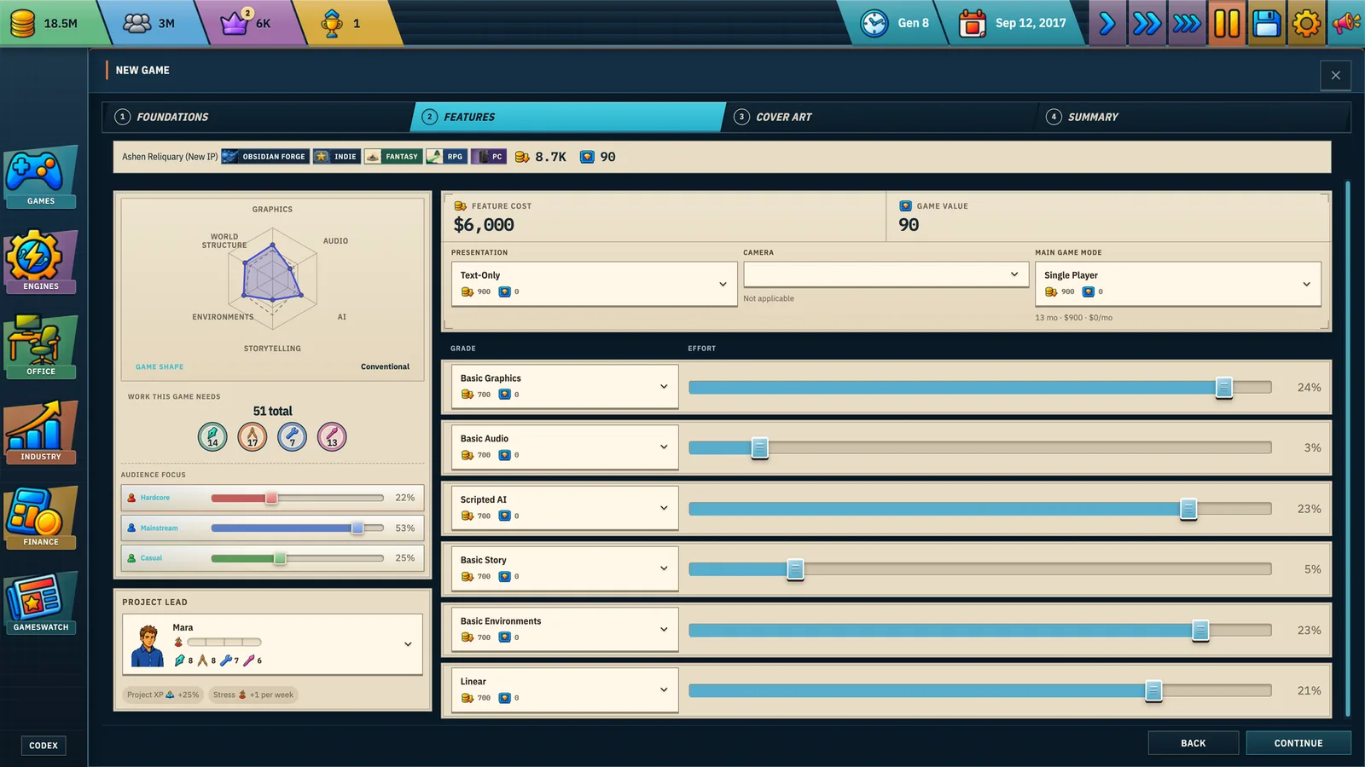Close the New Game dialog
This screenshot has height=767, width=1365.
pos(1335,76)
